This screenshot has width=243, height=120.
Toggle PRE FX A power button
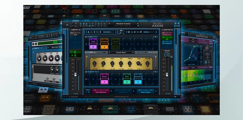[88, 37]
